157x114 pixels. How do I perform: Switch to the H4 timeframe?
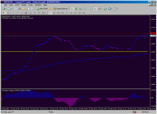coord(71,13)
